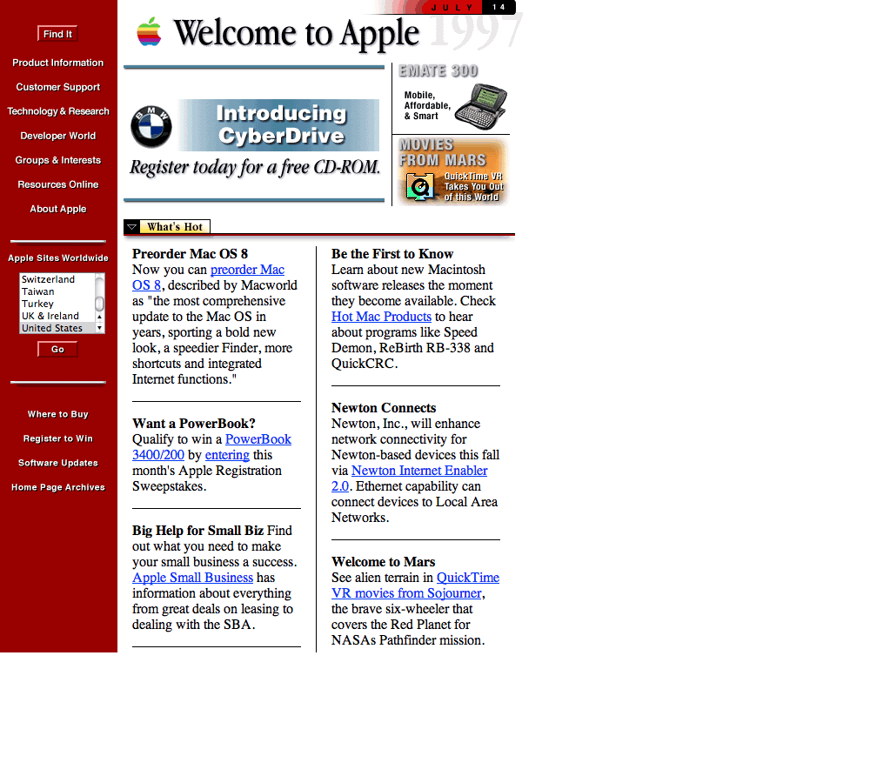Viewport: 870px width, 776px height.
Task: Open Customer Support section
Action: (x=57, y=87)
